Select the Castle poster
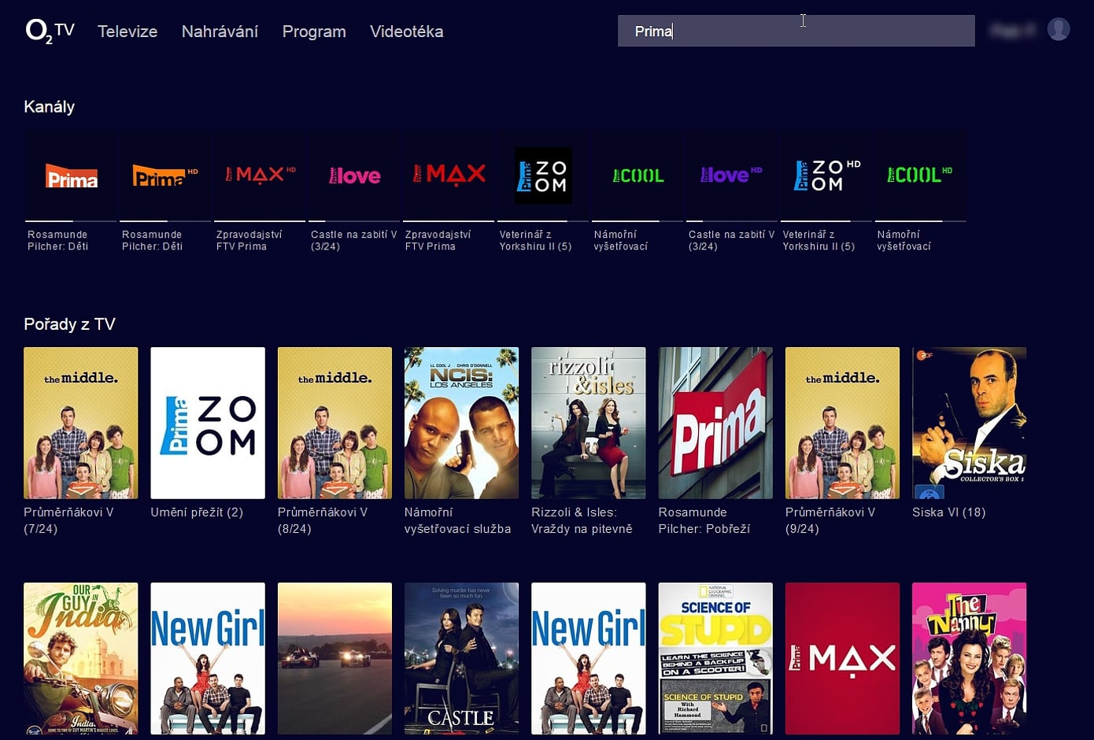The height and width of the screenshot is (740, 1094). [x=461, y=658]
